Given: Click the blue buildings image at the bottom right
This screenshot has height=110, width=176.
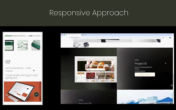Looking at the screenshot, I should (x=145, y=97).
